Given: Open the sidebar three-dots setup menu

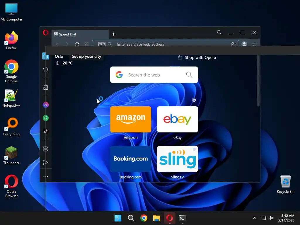Looking at the screenshot, I should coord(45,176).
